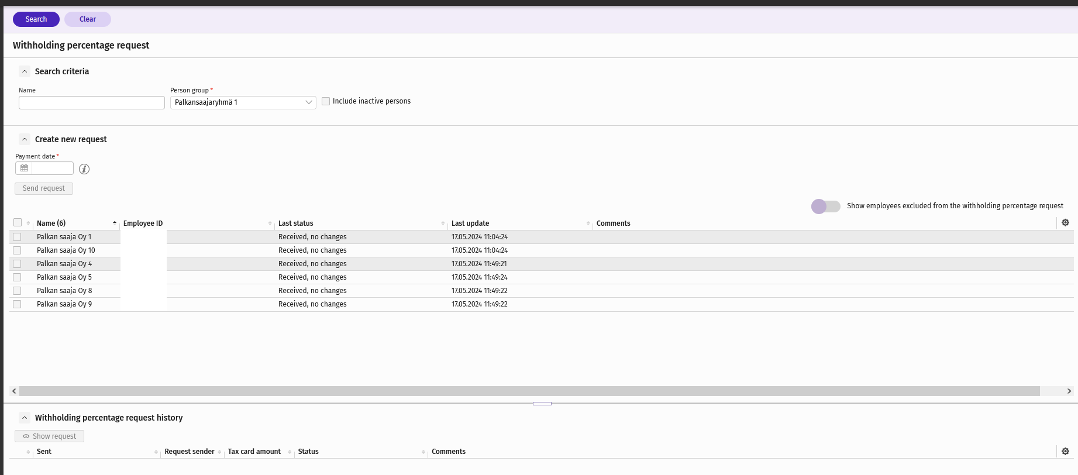Click the 17.05.2024 11:49:21 update cell

coord(479,264)
